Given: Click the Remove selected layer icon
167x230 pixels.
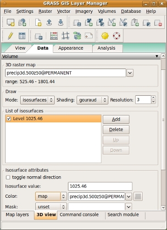Looking at the screenshot, I should click(x=158, y=23).
